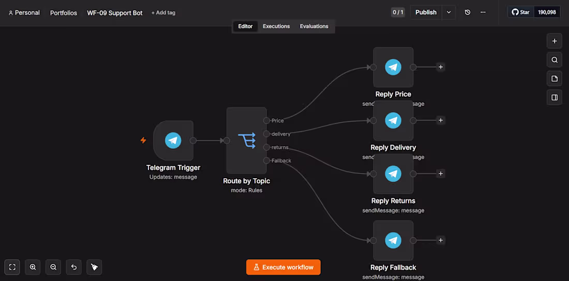The width and height of the screenshot is (569, 281).
Task: Open the Reply Price Telegram node
Action: (393, 67)
